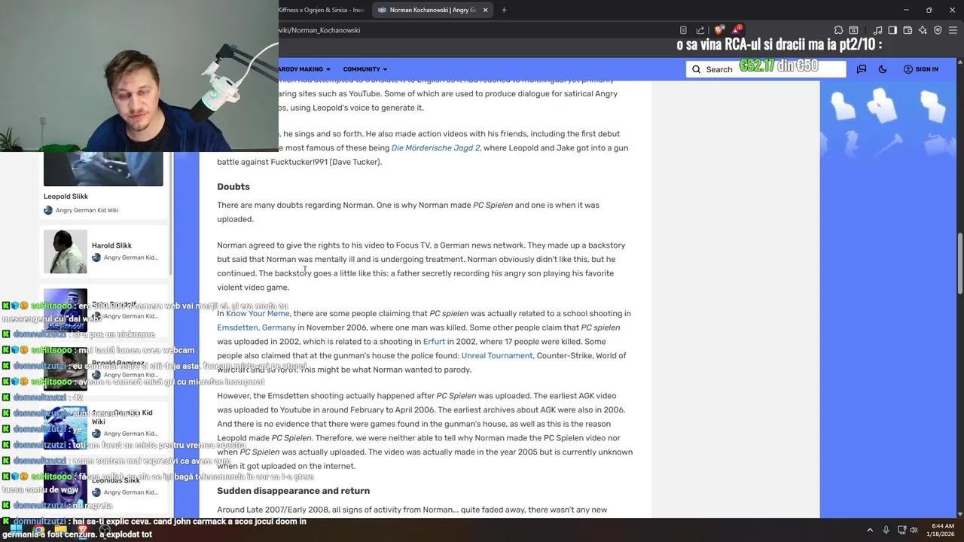Open Brave reader mode icon
Viewport: 964px width, 542px height.
(x=683, y=30)
